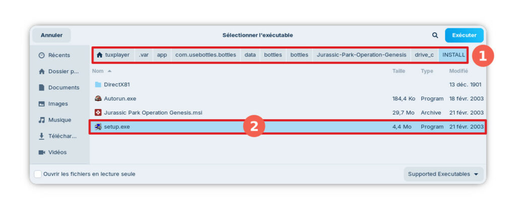
Task: Enable 'Ouvrir les fichiers en lecture seule'
Action: pos(38,174)
